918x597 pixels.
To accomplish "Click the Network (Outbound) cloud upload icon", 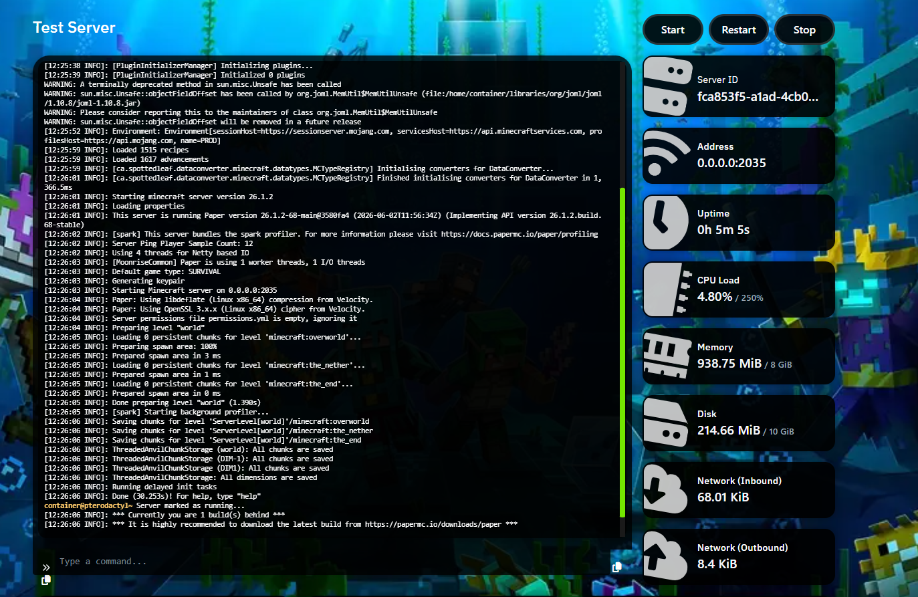I will (x=665, y=556).
